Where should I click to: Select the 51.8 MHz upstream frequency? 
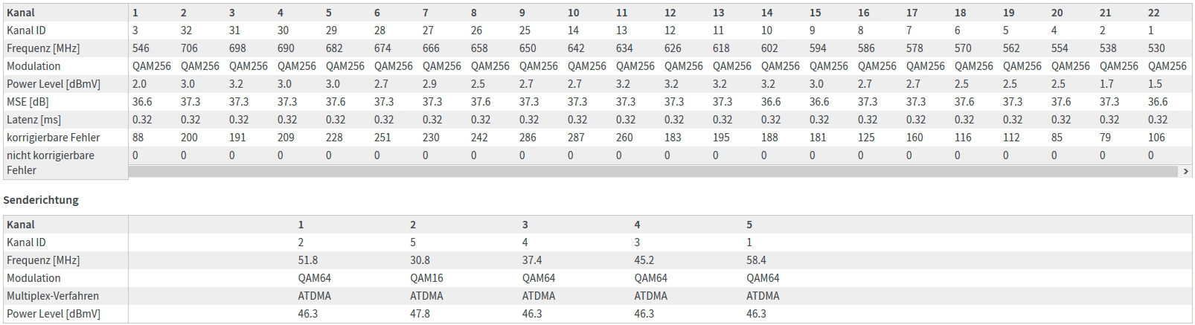click(308, 260)
